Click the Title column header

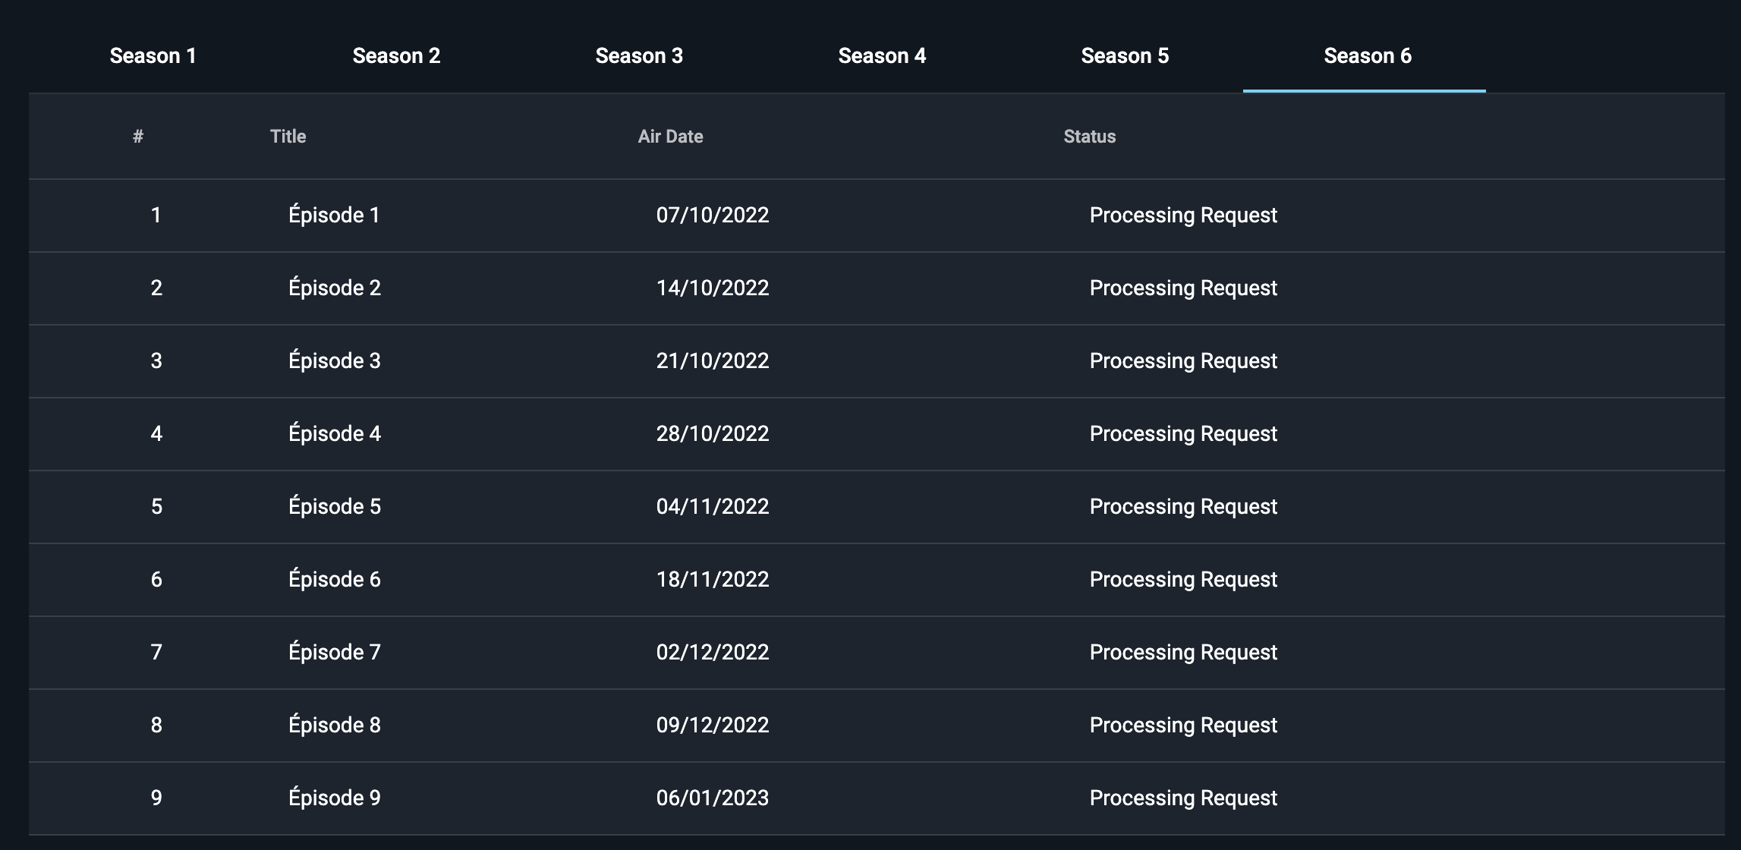click(x=288, y=137)
